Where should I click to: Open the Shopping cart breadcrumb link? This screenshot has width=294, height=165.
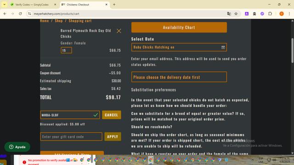pos(80,21)
